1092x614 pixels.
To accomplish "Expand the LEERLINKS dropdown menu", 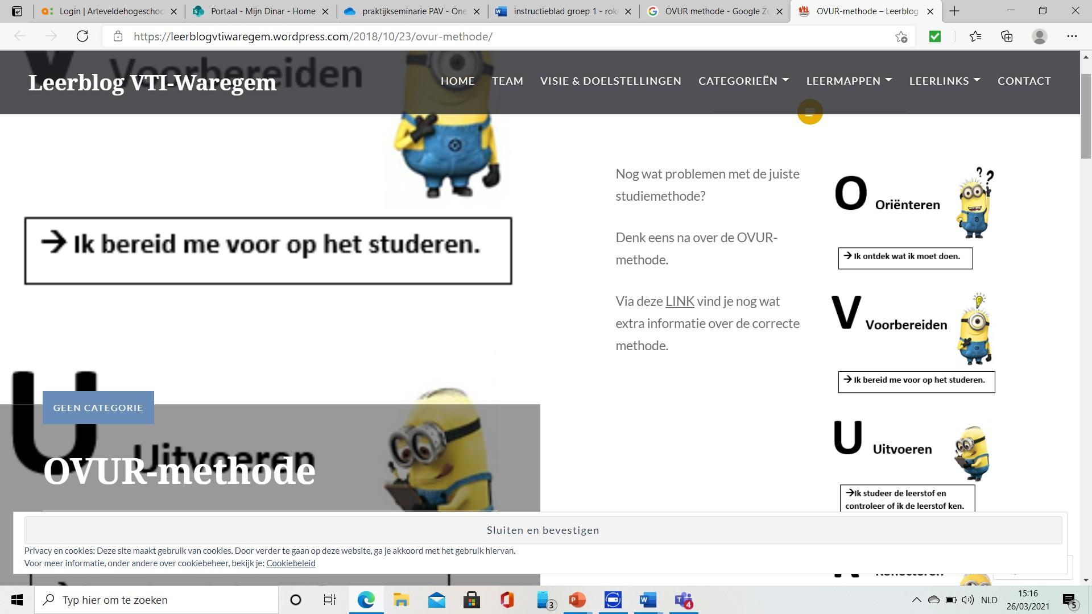I will pos(944,81).
